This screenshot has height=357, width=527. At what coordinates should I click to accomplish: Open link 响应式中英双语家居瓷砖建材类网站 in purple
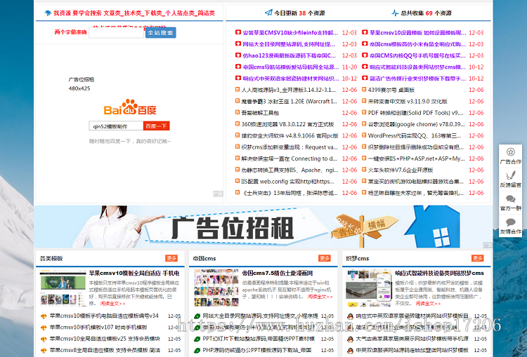pyautogui.click(x=291, y=78)
